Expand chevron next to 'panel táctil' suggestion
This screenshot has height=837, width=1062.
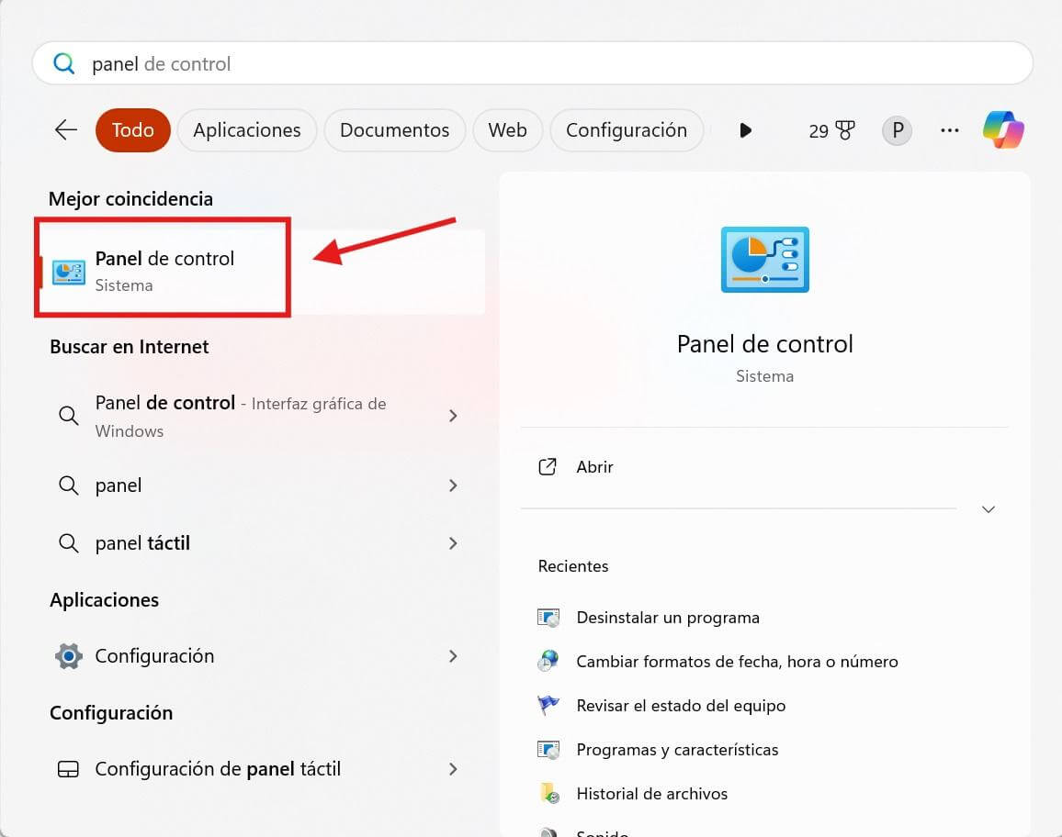453,543
